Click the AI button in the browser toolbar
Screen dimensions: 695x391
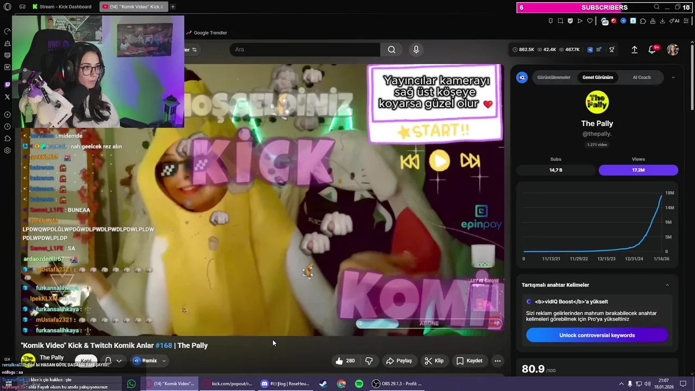pyautogui.click(x=674, y=21)
